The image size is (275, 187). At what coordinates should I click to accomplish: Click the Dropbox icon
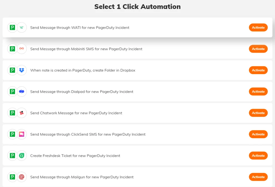(x=21, y=70)
